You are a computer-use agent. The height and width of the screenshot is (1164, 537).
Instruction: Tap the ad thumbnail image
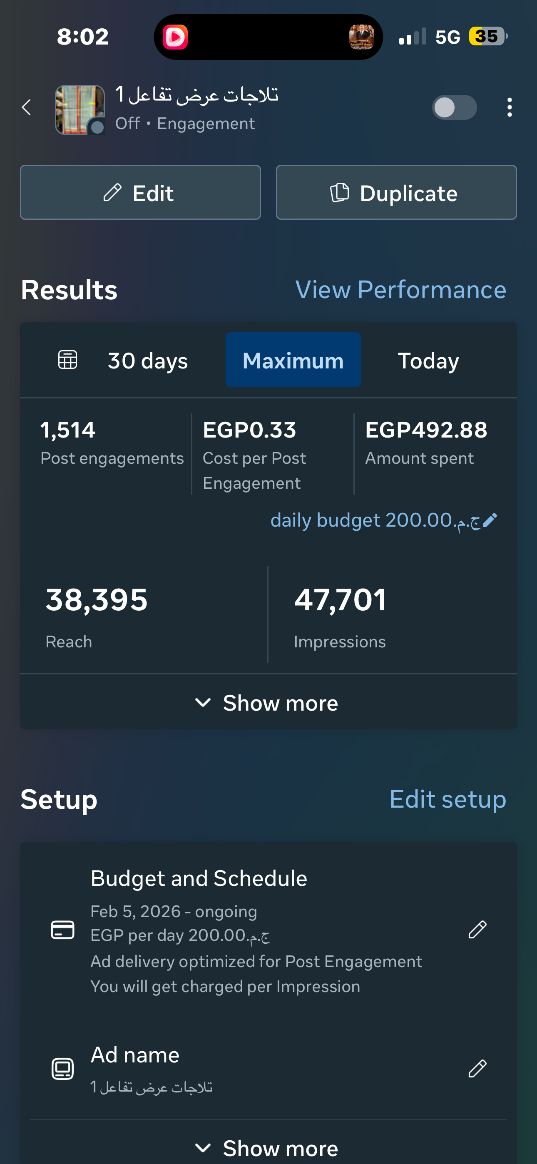(x=80, y=110)
